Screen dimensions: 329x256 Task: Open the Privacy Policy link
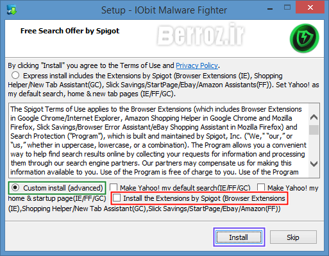coord(197,65)
